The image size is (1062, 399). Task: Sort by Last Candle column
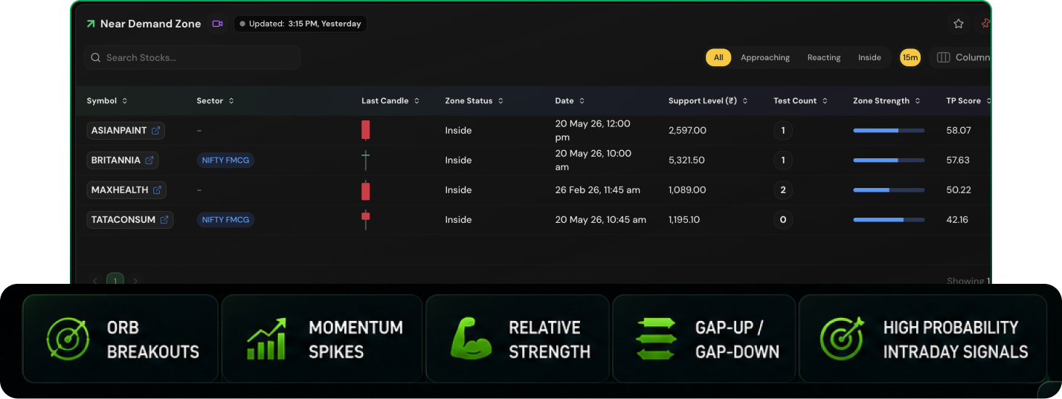(x=390, y=101)
